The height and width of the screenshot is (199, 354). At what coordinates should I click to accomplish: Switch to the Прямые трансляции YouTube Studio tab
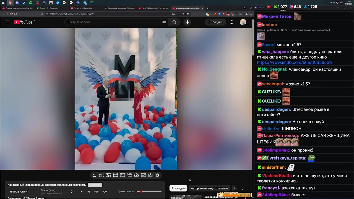coord(17,8)
